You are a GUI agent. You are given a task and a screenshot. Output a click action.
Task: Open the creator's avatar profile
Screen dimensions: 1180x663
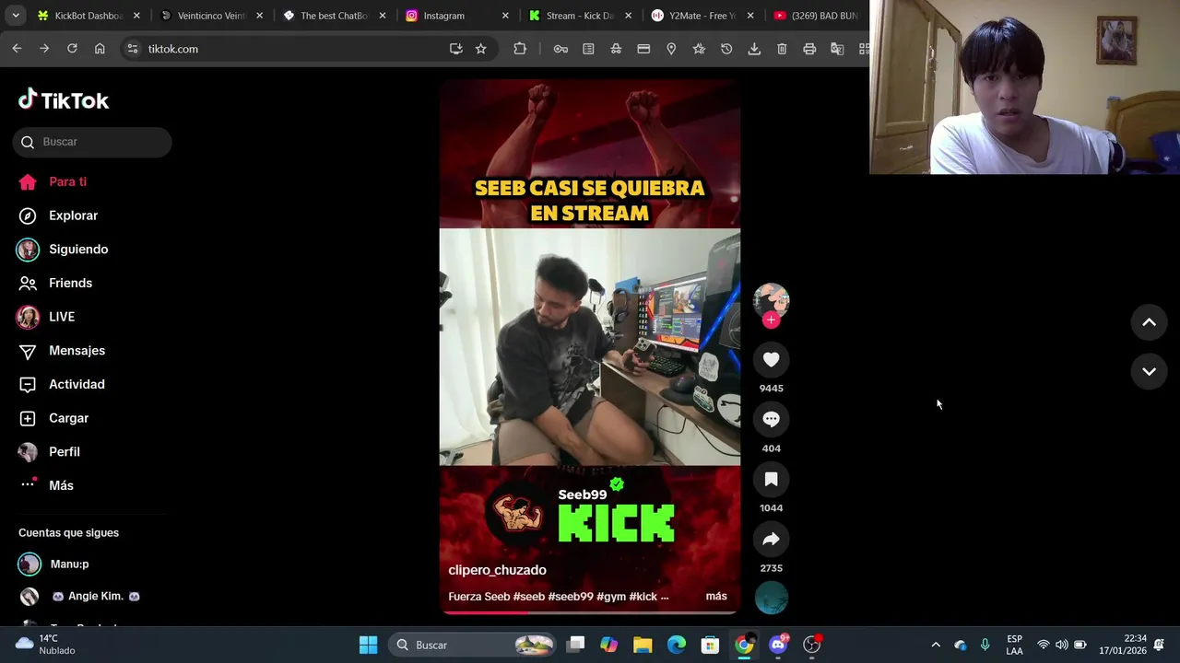coord(772,298)
